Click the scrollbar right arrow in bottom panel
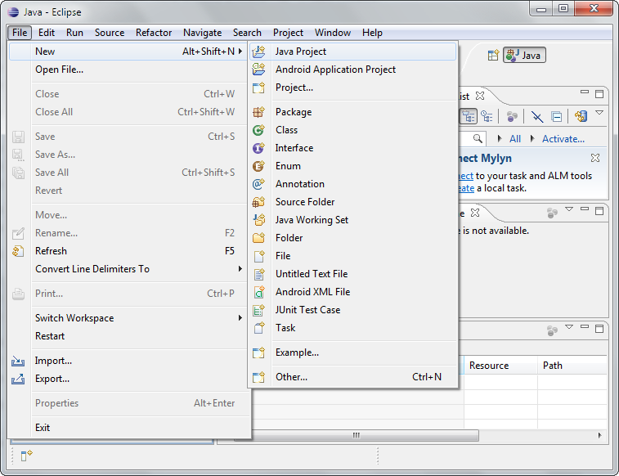619x476 pixels. coord(599,435)
